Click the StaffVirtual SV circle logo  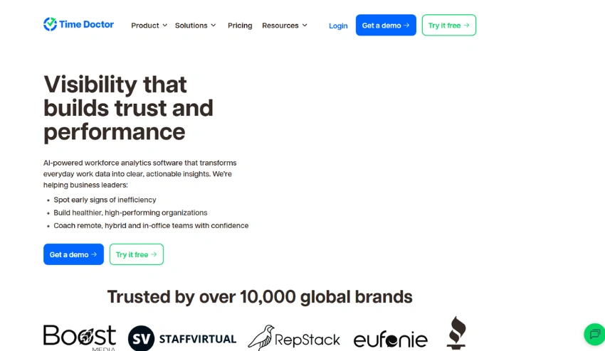tap(141, 338)
